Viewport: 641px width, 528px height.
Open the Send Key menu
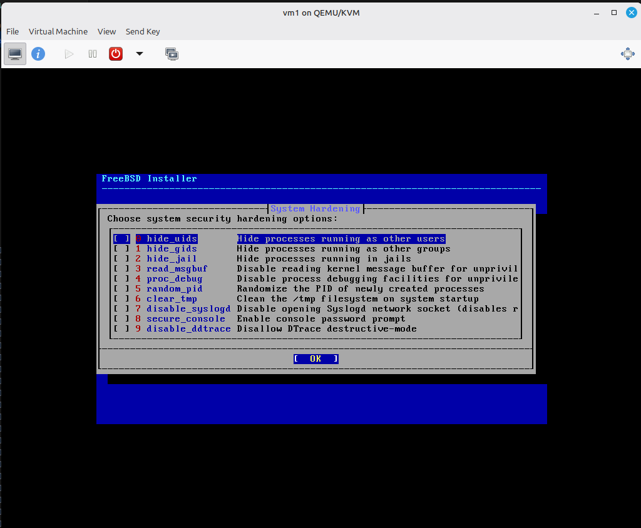point(143,31)
